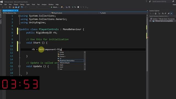Open the Debug menu
The height and width of the screenshot is (99, 176).
tap(22, 4)
